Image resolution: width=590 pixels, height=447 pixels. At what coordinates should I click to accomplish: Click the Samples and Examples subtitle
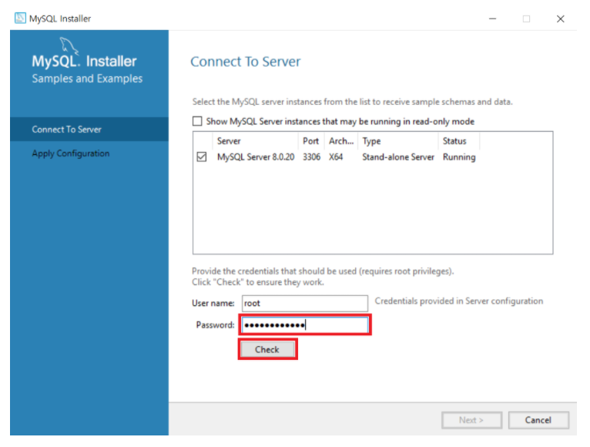(87, 79)
